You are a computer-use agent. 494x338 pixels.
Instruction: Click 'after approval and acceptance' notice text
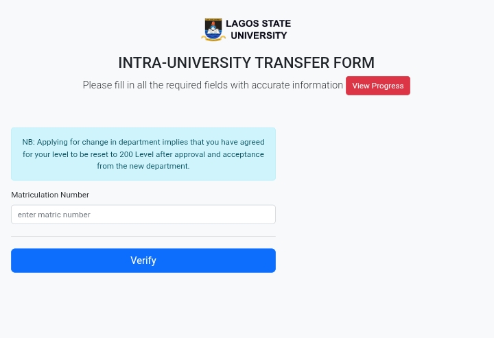coord(210,154)
